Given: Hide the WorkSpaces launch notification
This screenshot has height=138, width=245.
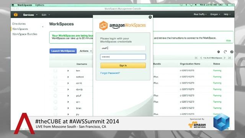Looking at the screenshot, I should (x=228, y=41).
